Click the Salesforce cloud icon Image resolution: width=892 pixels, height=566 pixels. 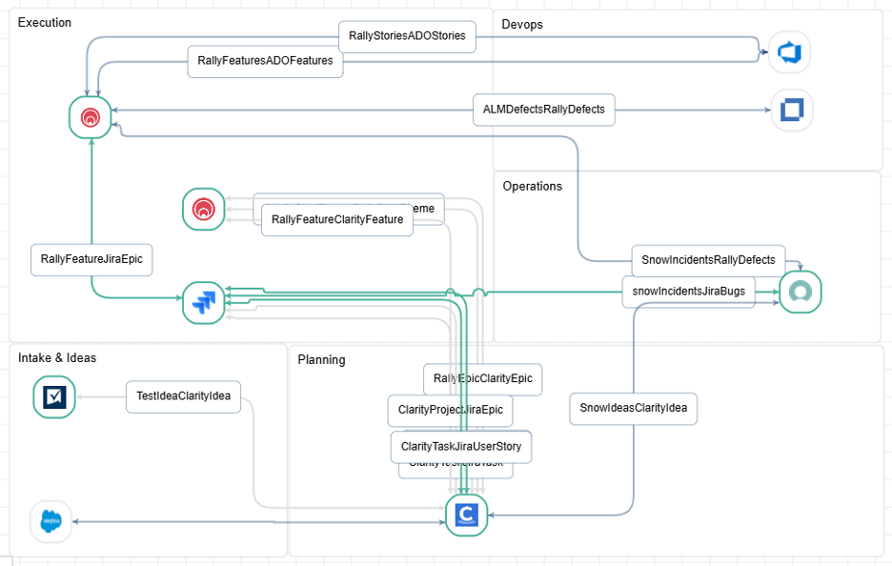pyautogui.click(x=51, y=521)
